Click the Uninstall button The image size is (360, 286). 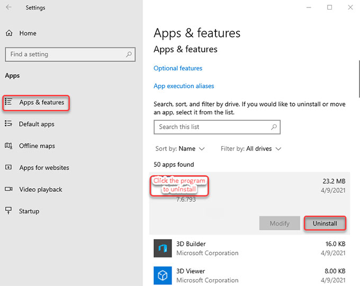click(x=325, y=224)
